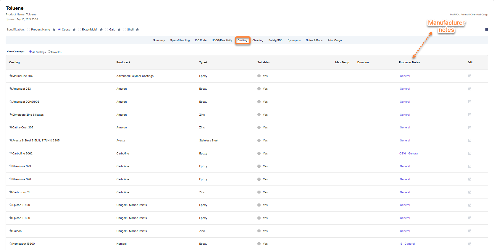Screen dimensions: 494x250
Task: Edit the Amercoat 253 row
Action: point(469,89)
